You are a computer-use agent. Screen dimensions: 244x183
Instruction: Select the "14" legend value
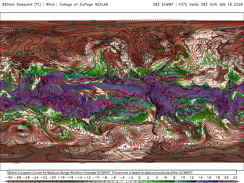coord(200,178)
